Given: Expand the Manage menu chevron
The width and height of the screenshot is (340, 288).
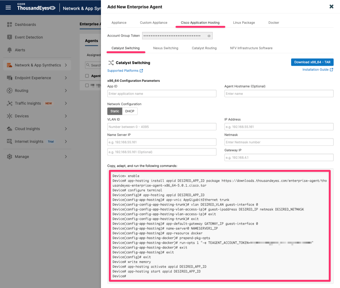Looking at the screenshot, I should pos(66,156).
